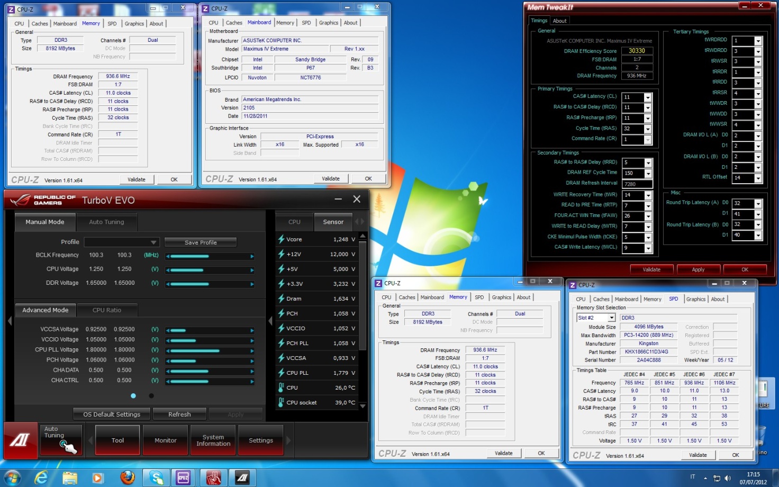Click the CPU Voltage slider's increase arrow

[252, 270]
